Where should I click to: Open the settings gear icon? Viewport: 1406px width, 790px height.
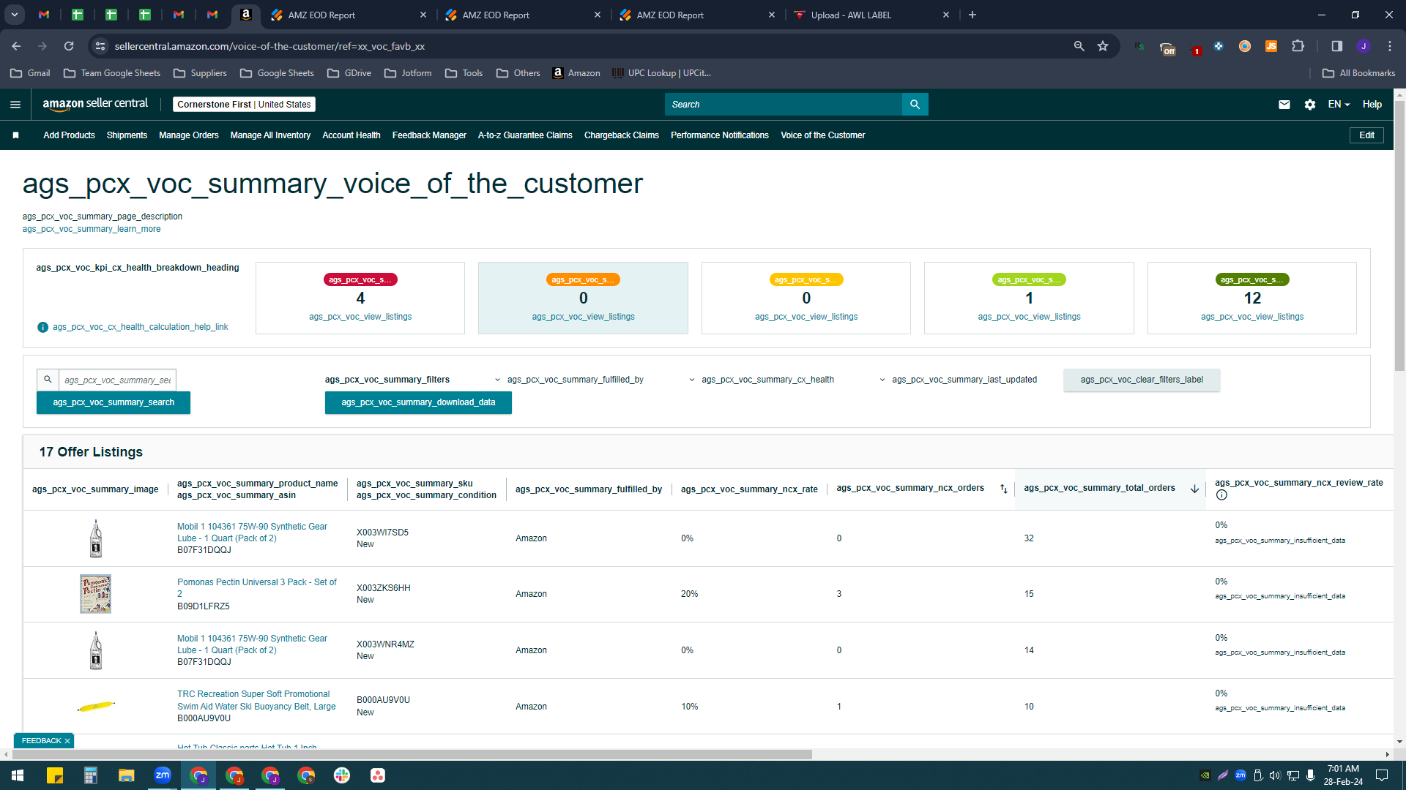1310,105
